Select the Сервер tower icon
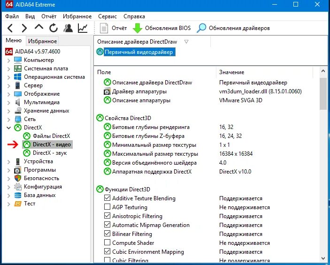Viewport: 330px width, 265px height. tap(18, 85)
